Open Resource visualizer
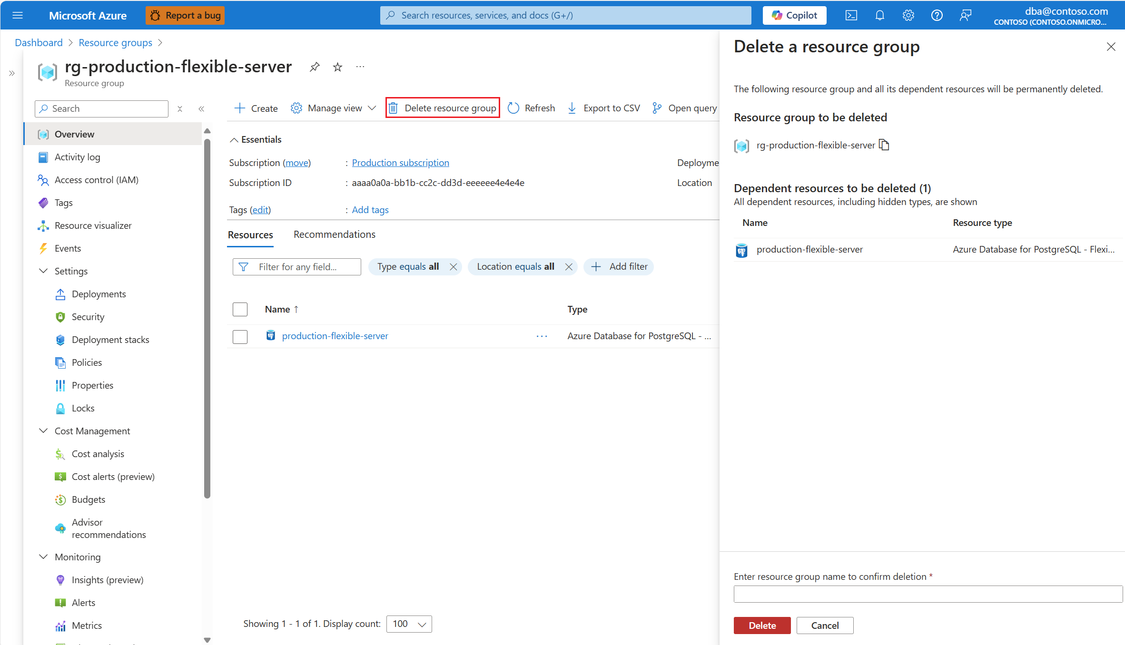The image size is (1125, 645). pos(93,225)
